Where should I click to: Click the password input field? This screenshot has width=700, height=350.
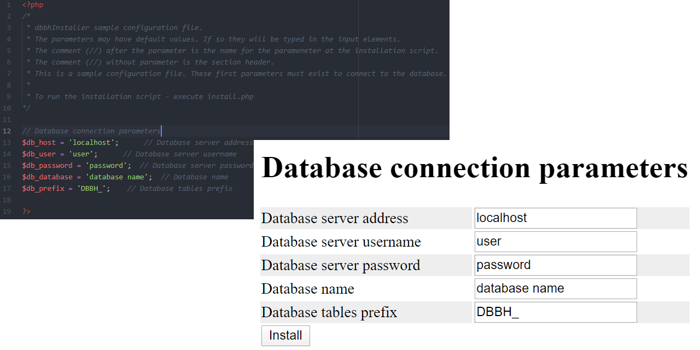pyautogui.click(x=555, y=265)
